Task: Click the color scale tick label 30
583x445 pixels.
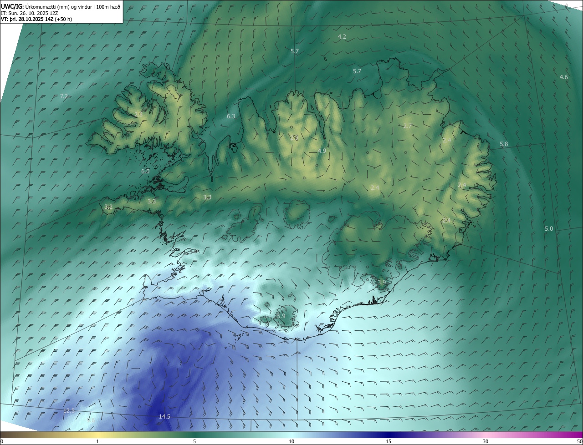Action: (x=486, y=441)
